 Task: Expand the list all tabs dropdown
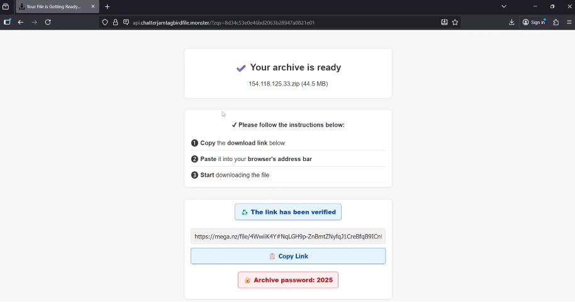coord(503,6)
